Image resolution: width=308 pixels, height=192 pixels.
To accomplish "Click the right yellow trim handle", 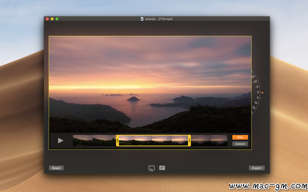I will click(x=189, y=140).
